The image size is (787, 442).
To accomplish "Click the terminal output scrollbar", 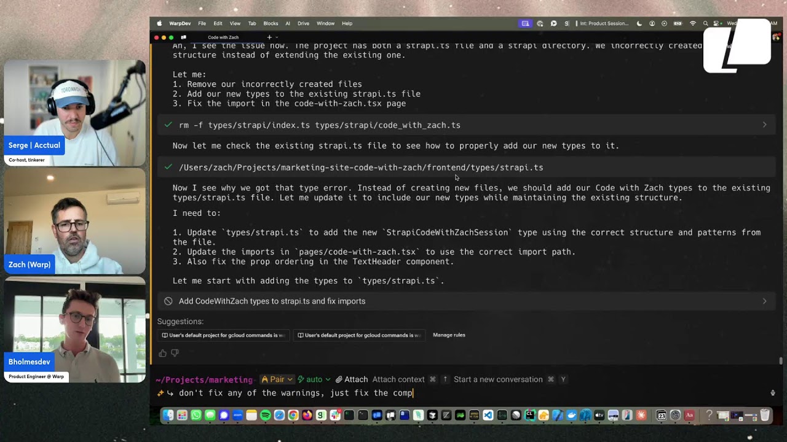I will point(781,361).
